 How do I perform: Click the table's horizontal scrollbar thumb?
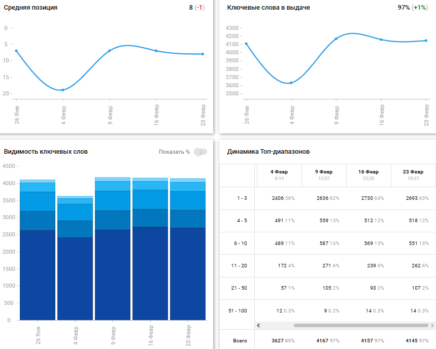(361, 325)
